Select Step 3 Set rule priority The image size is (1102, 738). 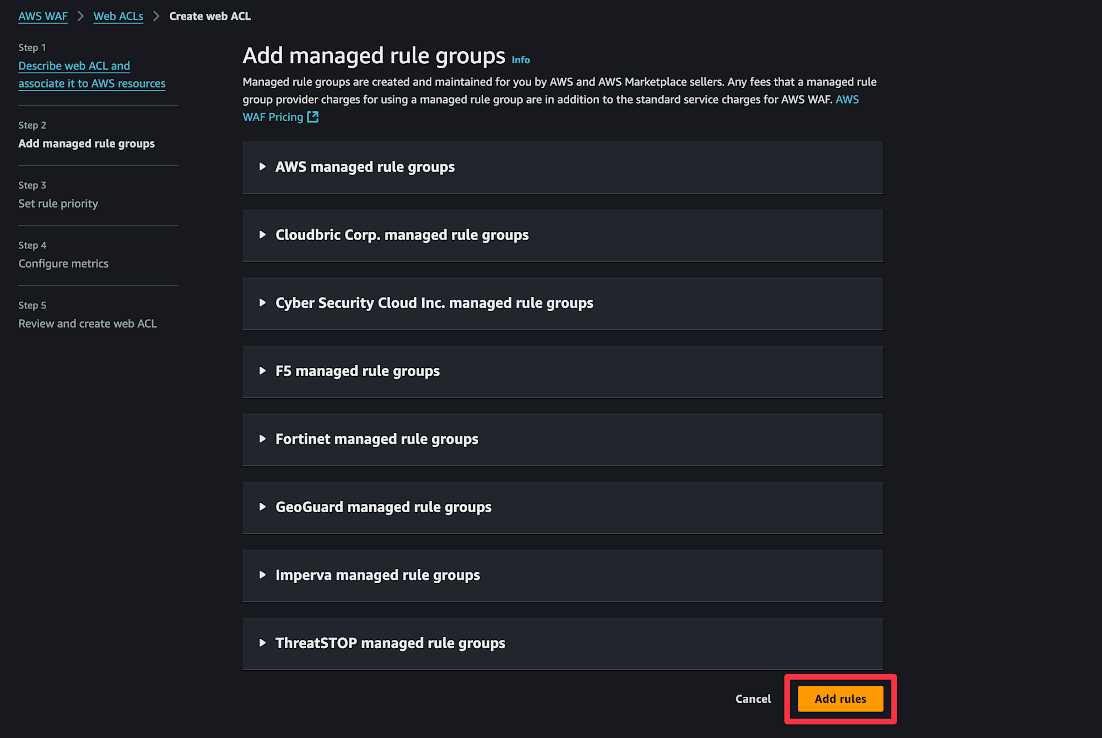[58, 203]
